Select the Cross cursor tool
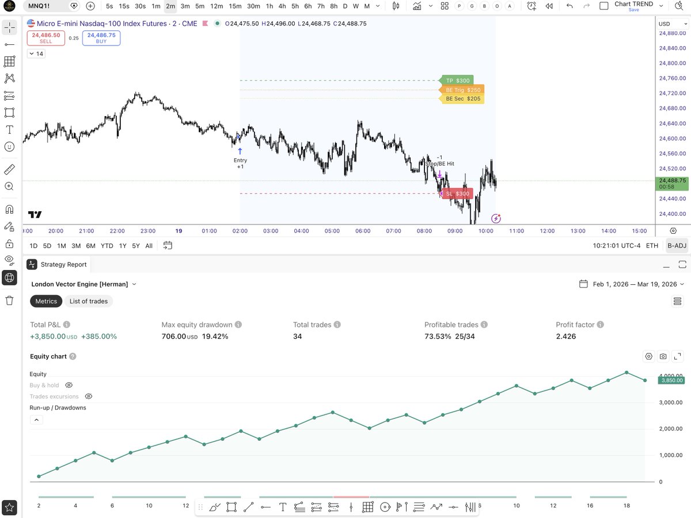691x518 pixels. pos(9,27)
